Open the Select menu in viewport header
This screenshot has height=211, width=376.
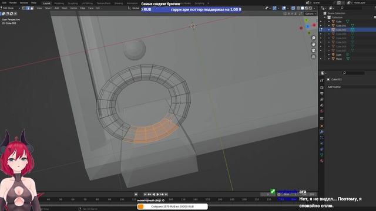[48, 8]
